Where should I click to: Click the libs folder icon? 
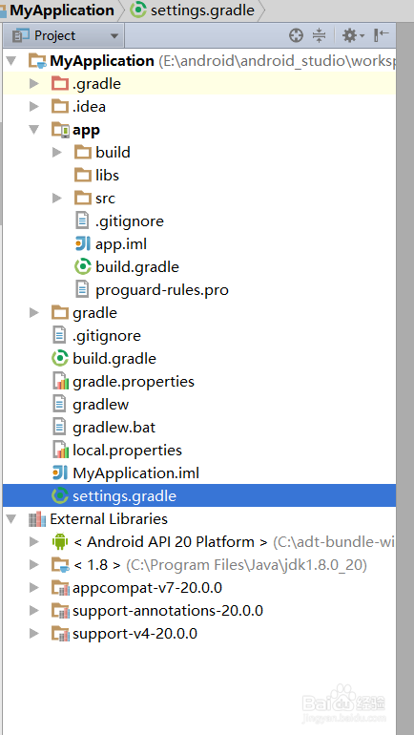click(x=83, y=176)
